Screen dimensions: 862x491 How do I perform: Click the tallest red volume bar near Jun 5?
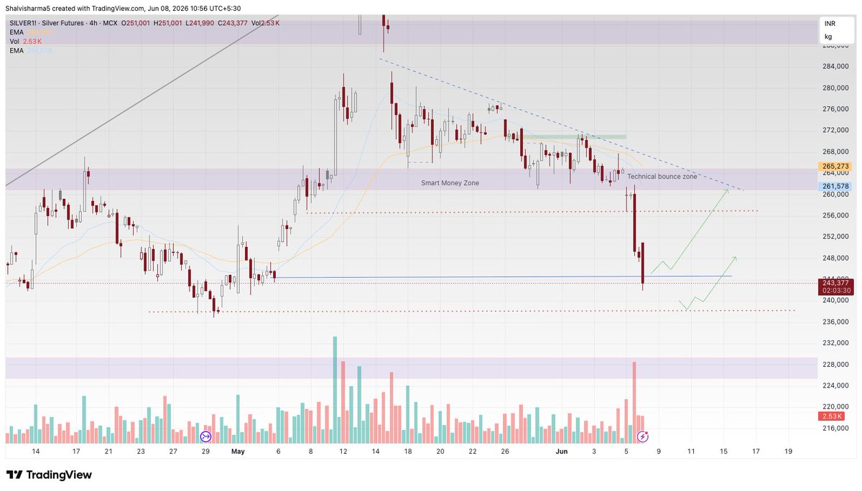[634, 403]
